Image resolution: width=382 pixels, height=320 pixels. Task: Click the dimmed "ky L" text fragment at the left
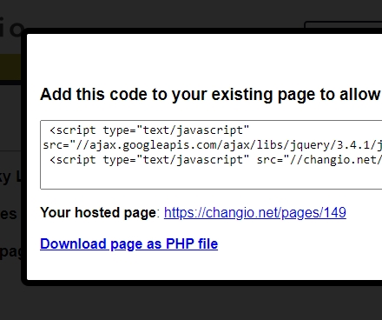10,177
